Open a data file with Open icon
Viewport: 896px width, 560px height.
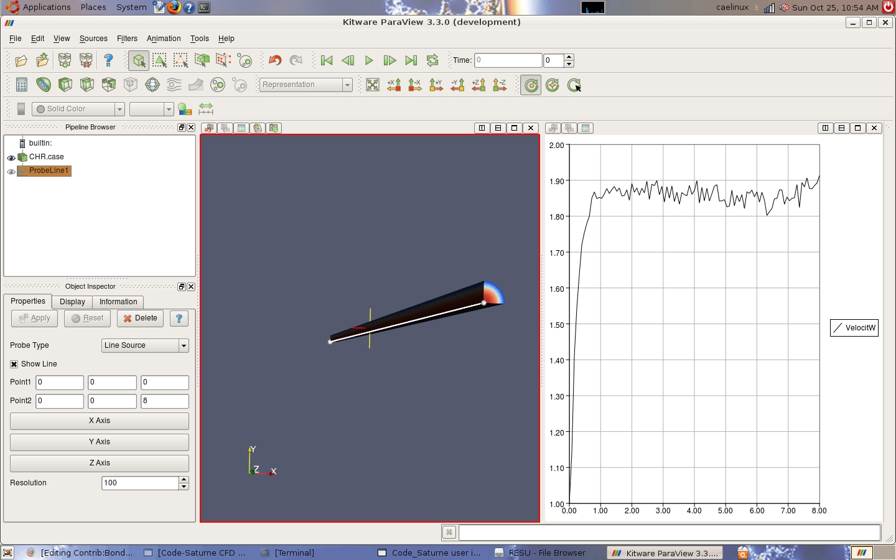[x=21, y=60]
